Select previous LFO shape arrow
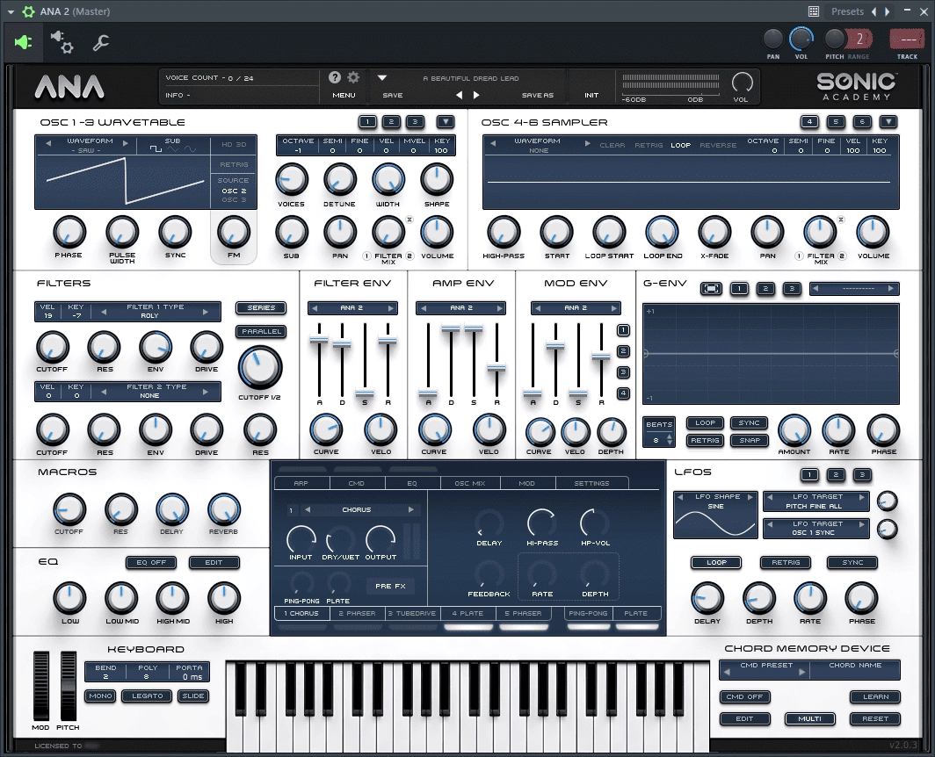The width and height of the screenshot is (935, 757). [680, 496]
